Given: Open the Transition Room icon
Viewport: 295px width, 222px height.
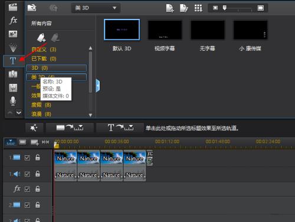Looking at the screenshot, I should tap(13, 74).
